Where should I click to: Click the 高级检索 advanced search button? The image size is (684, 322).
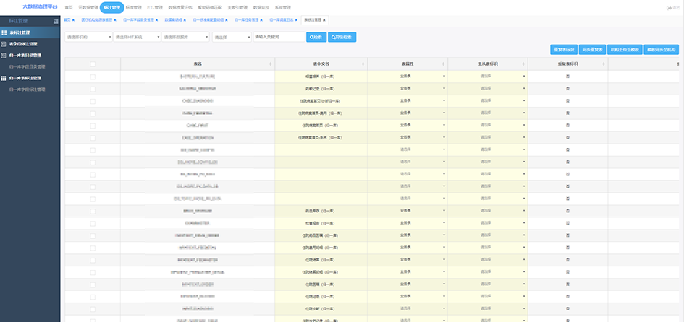pyautogui.click(x=342, y=38)
